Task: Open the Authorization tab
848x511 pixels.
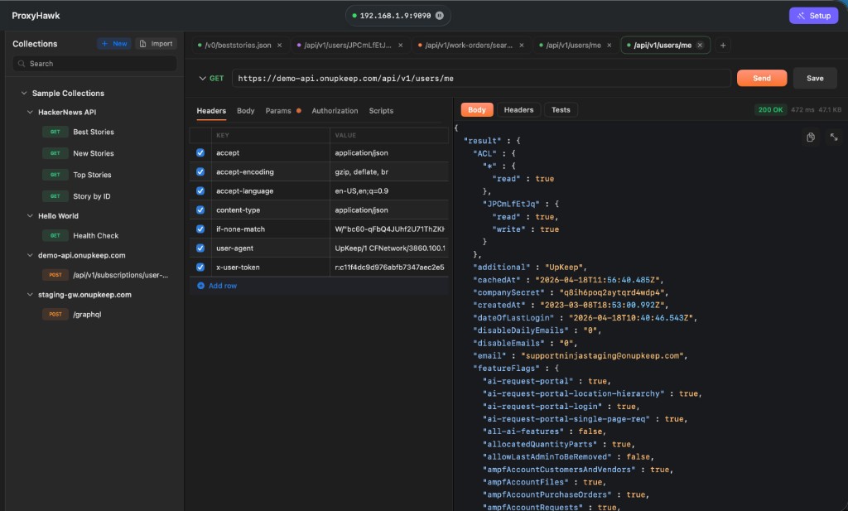Action: [x=335, y=111]
